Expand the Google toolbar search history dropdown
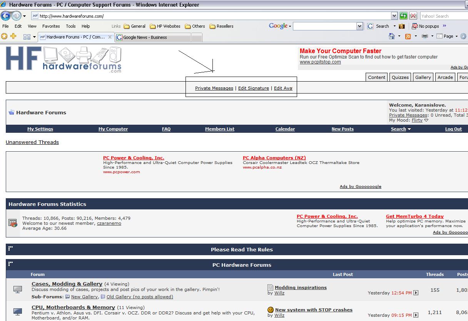The height and width of the screenshot is (321, 468). (x=359, y=26)
